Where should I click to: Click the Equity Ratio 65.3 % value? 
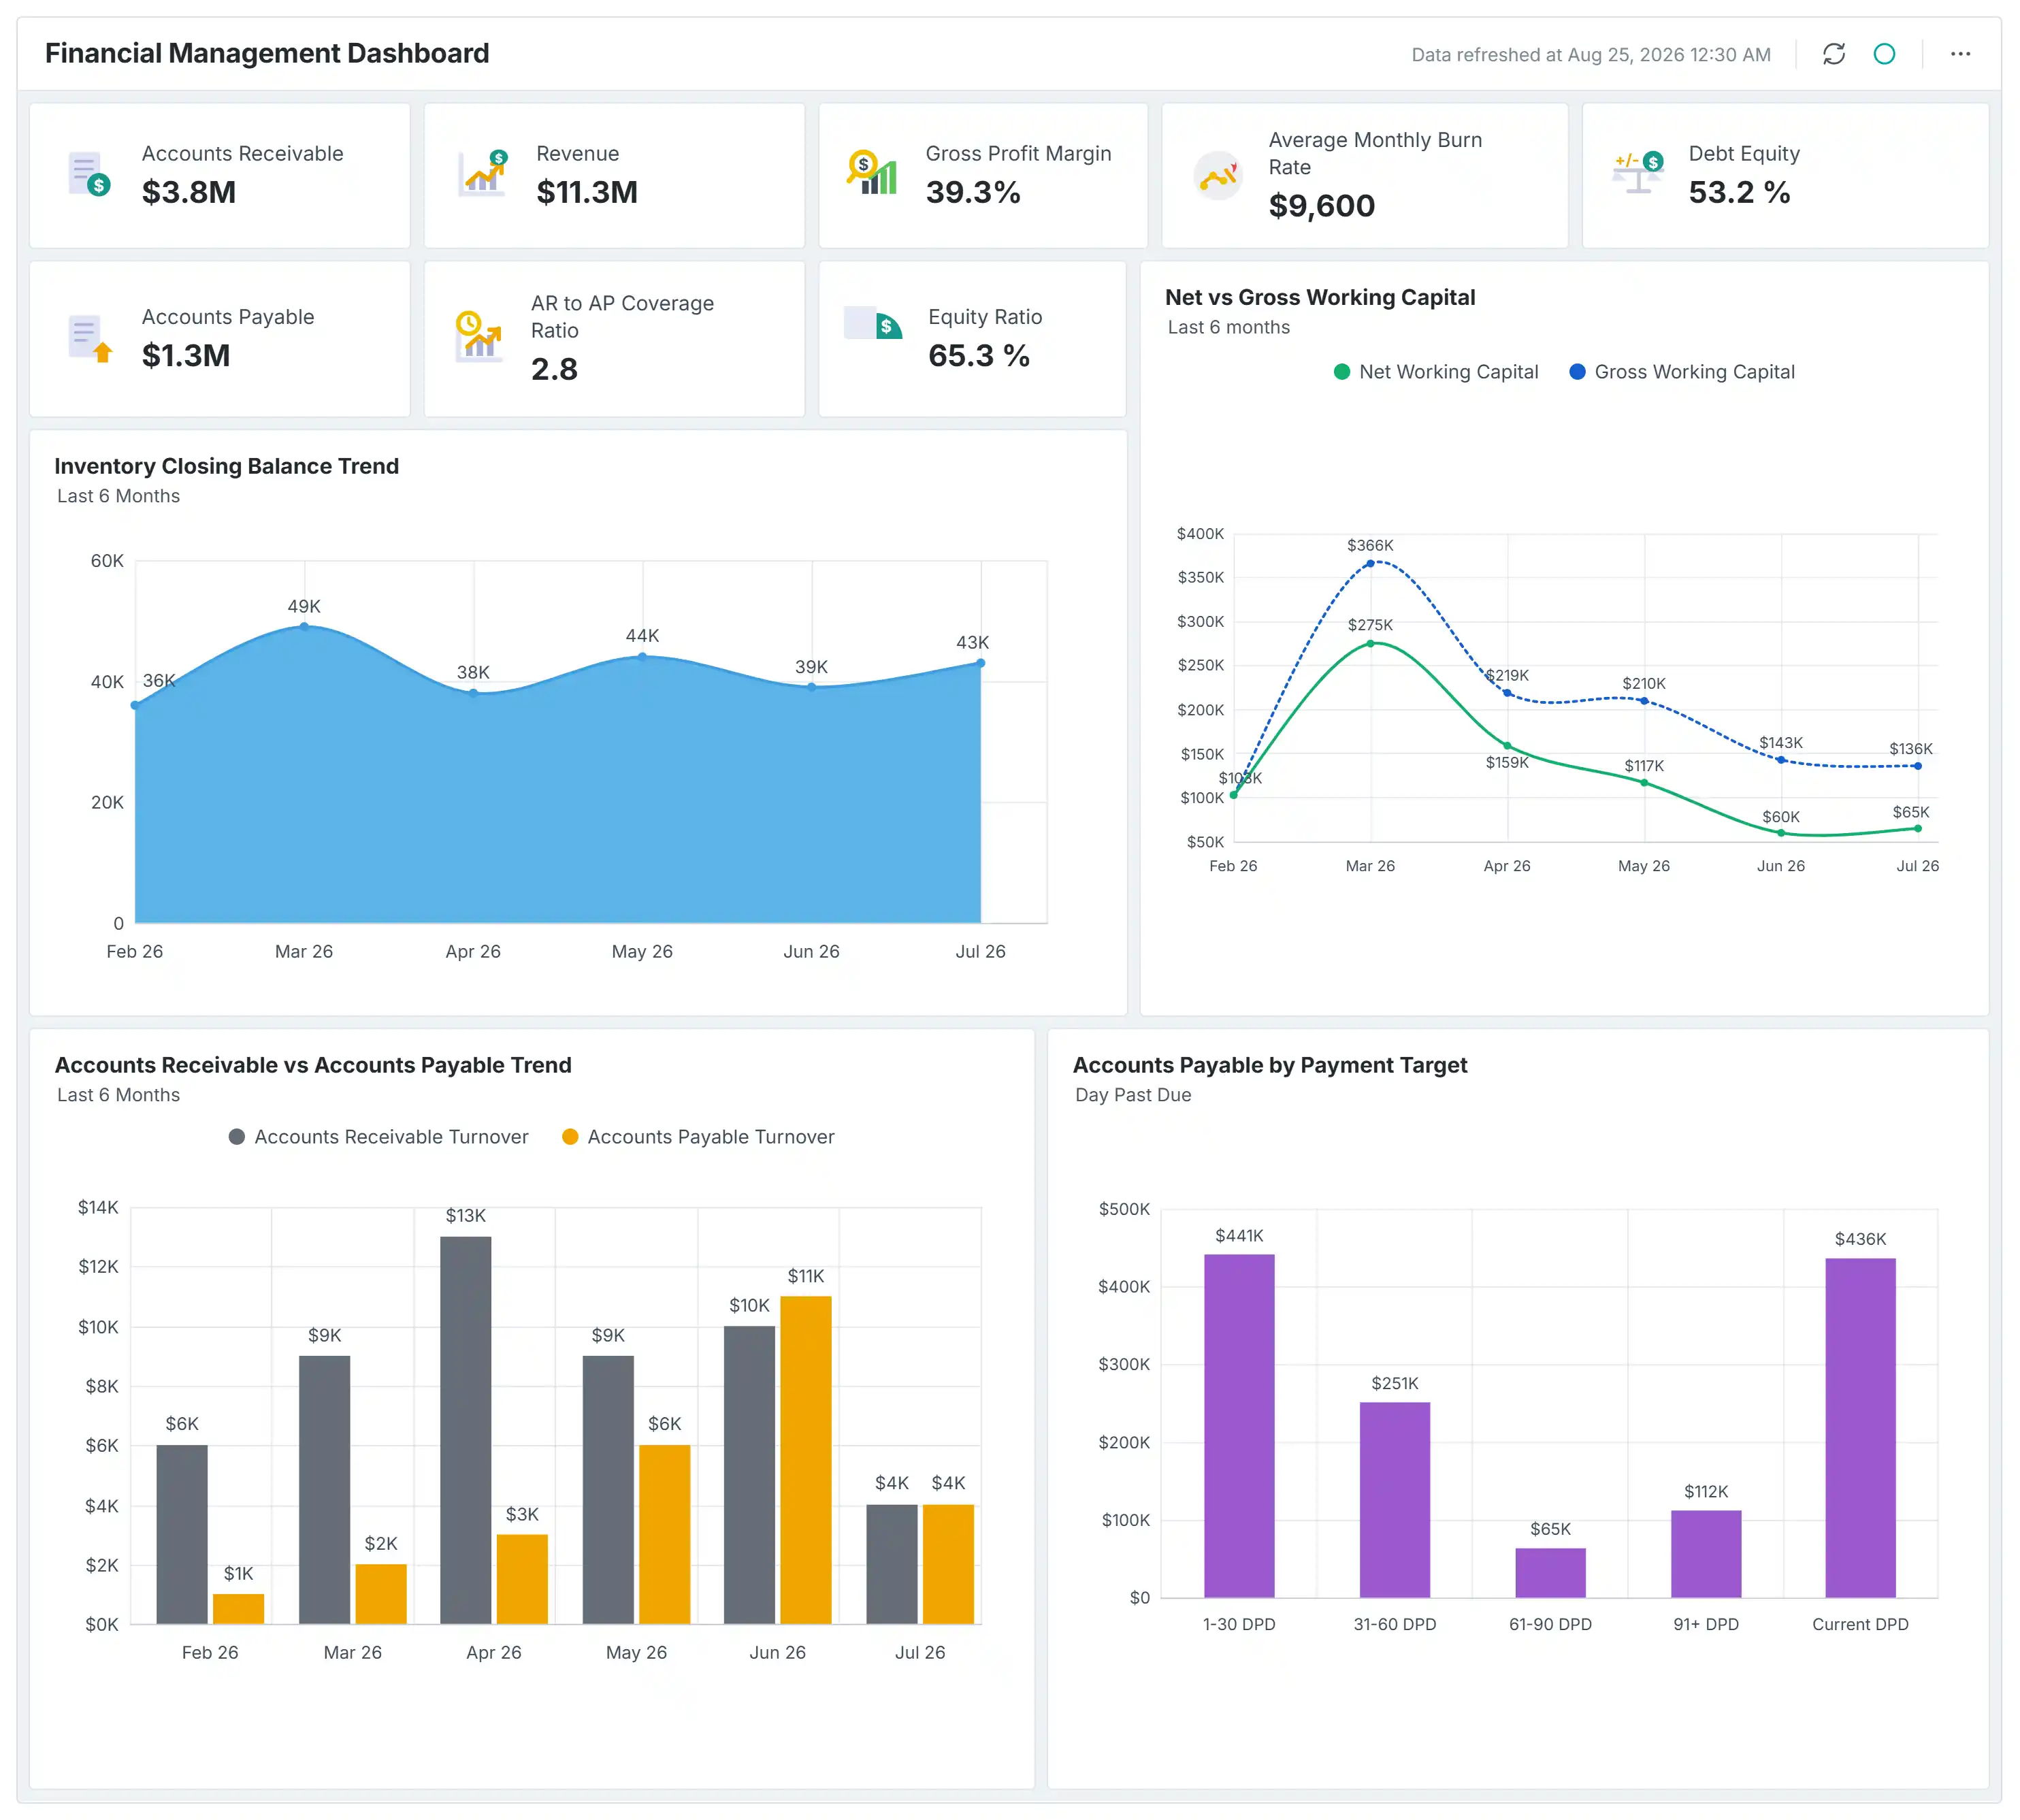[979, 355]
